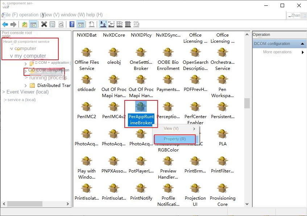Open the More operations submenu arrow
Screen dimensions: 307x216
[x=303, y=52]
